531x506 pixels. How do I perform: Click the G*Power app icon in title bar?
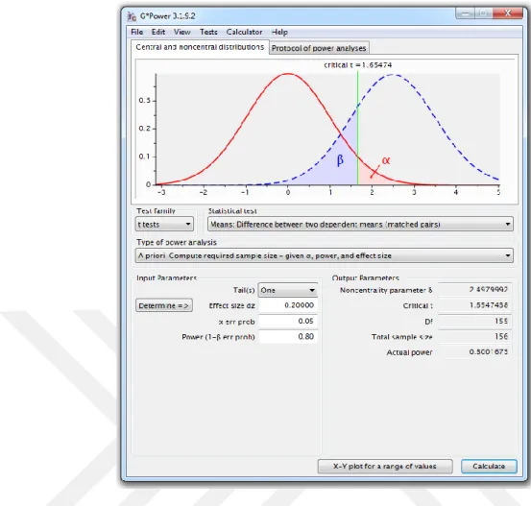point(132,16)
